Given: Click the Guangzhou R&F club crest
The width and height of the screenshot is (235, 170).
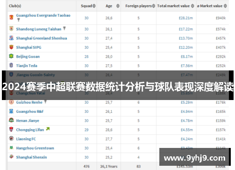Looking at the screenshot, I should point(11,111).
